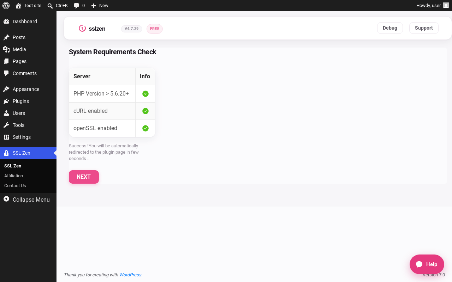452x282 pixels.
Task: Click the Info column header
Action: [x=145, y=76]
